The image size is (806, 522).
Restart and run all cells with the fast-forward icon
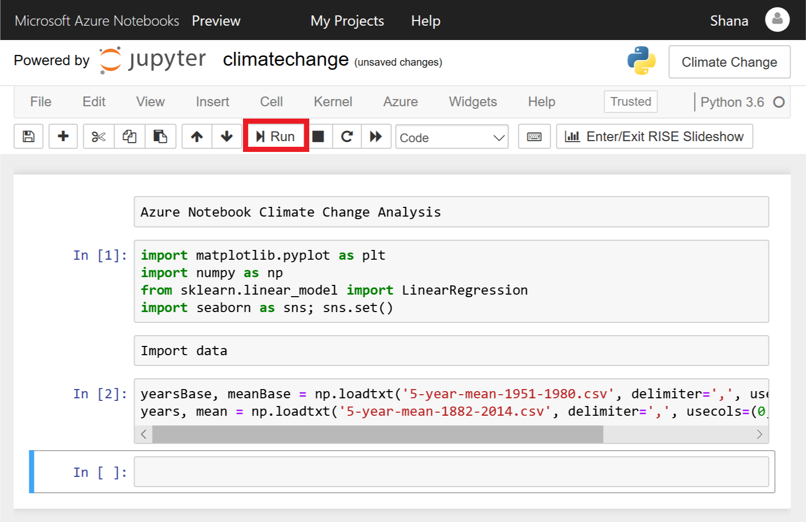[x=376, y=137]
